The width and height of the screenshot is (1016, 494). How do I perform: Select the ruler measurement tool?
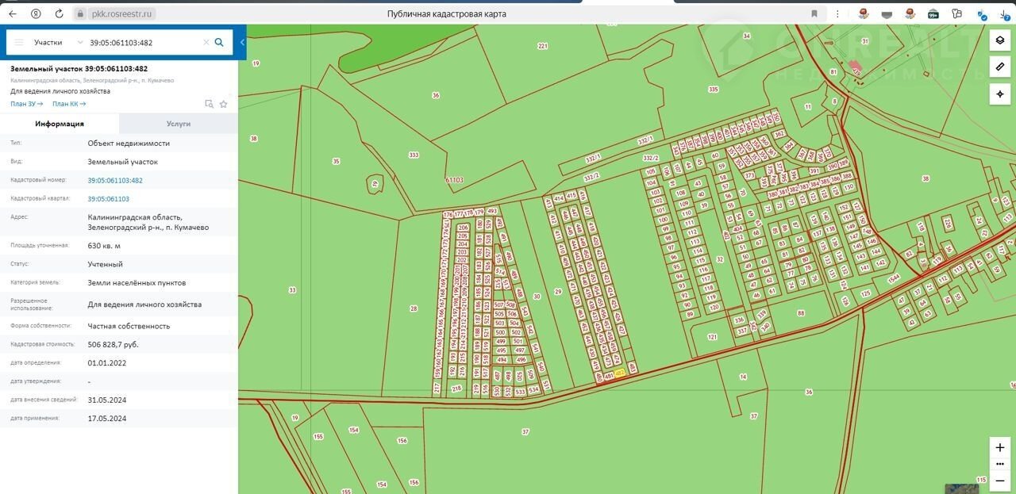[1000, 67]
